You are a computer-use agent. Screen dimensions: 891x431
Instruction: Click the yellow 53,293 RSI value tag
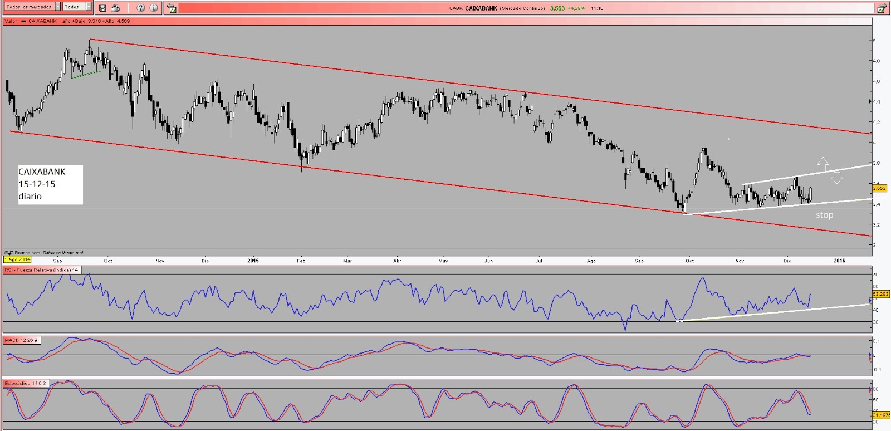tap(880, 293)
